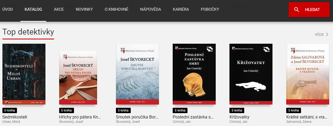Open the NOVINKY section
The width and height of the screenshot is (333, 126).
tap(84, 9)
